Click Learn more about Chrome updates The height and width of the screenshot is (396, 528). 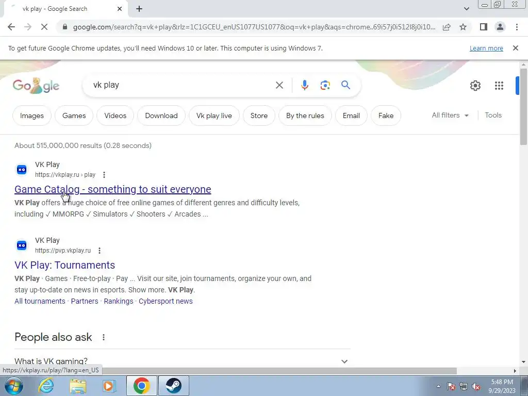coord(486,48)
